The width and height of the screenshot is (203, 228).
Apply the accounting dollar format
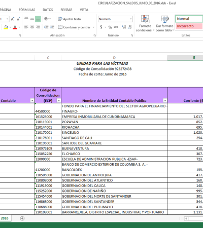point(101,27)
